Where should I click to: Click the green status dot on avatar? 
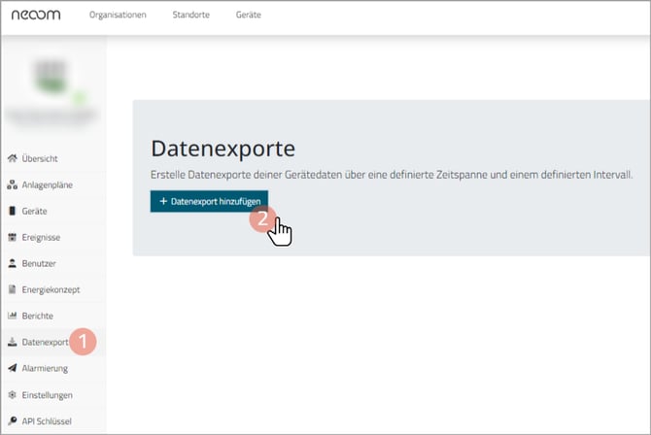77,97
